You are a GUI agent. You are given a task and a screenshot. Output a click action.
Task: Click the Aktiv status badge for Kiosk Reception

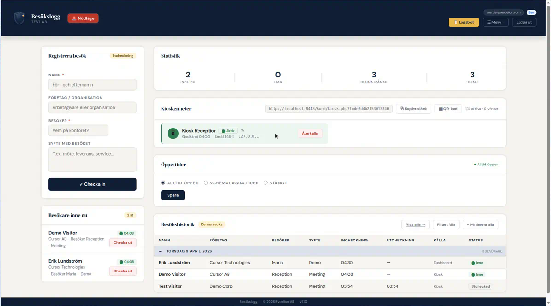[228, 130]
